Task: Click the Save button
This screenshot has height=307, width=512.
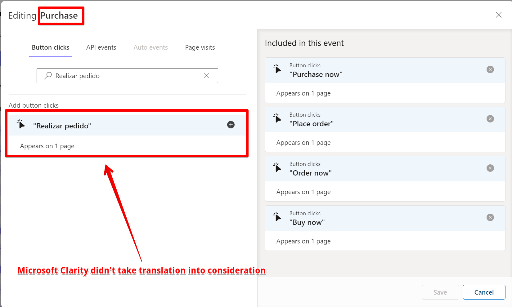Action: click(440, 292)
